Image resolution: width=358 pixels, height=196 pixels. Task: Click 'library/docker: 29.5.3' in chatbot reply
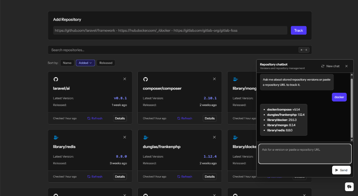pyautogui.click(x=282, y=120)
